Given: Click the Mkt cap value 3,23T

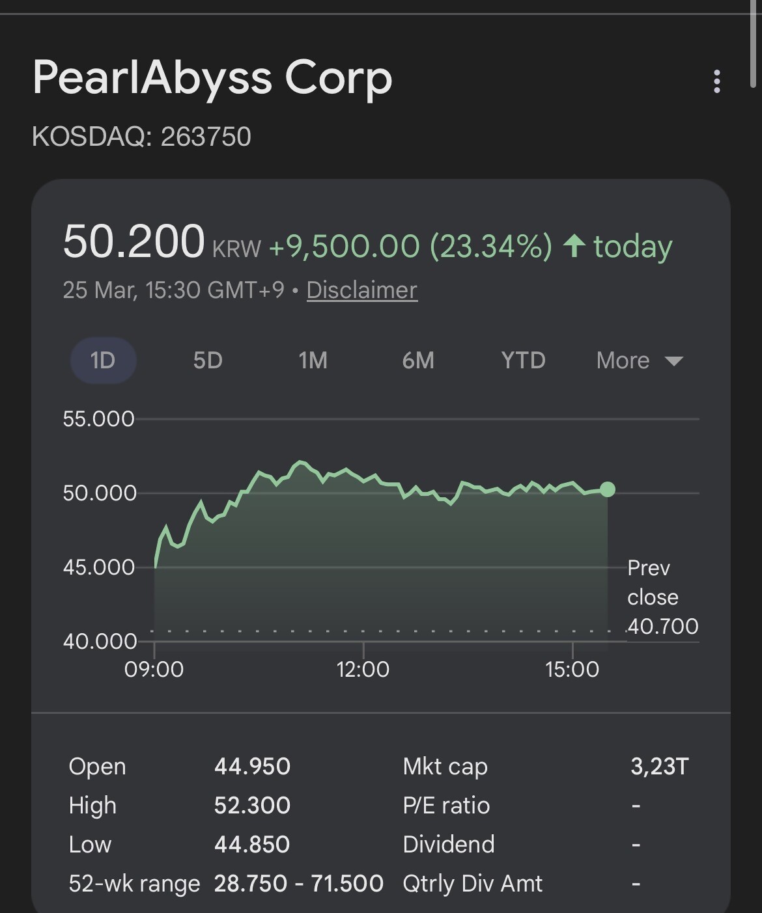Looking at the screenshot, I should [x=659, y=767].
